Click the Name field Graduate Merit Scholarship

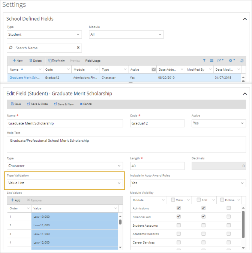[65, 123]
